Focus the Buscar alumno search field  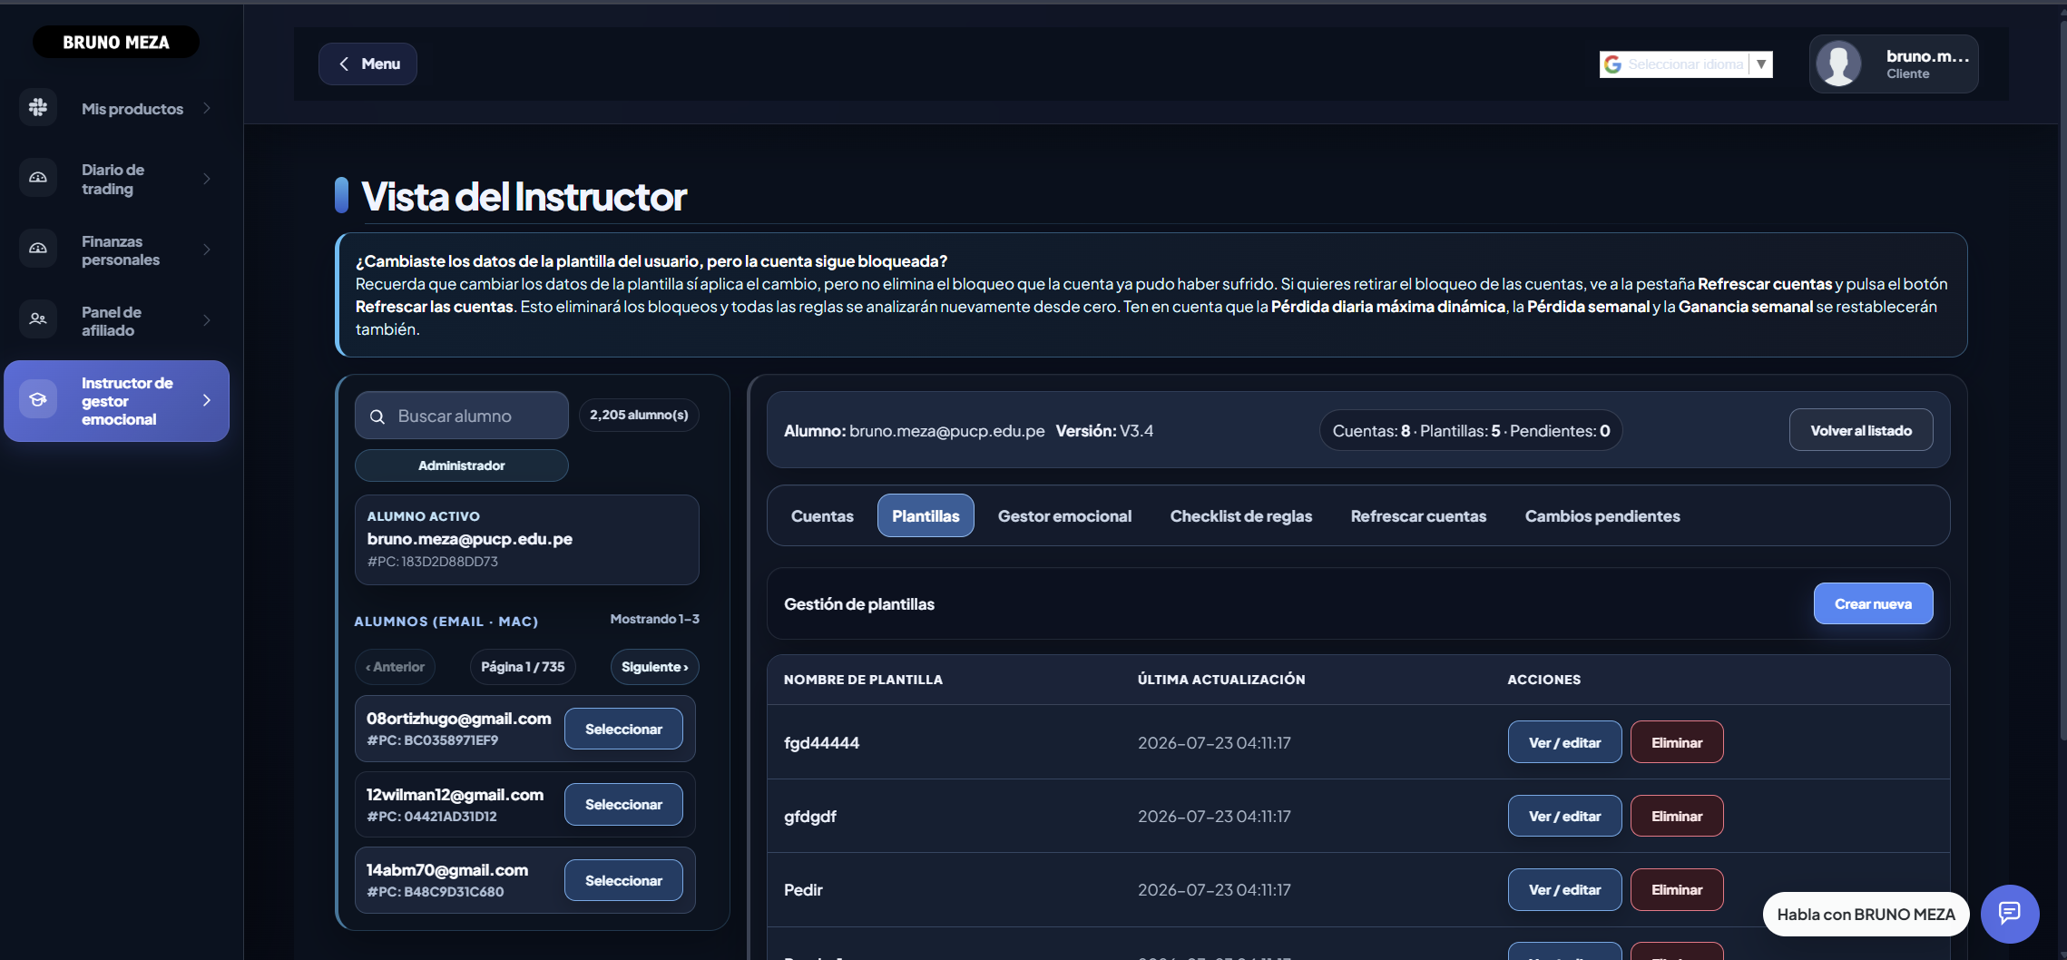point(461,416)
